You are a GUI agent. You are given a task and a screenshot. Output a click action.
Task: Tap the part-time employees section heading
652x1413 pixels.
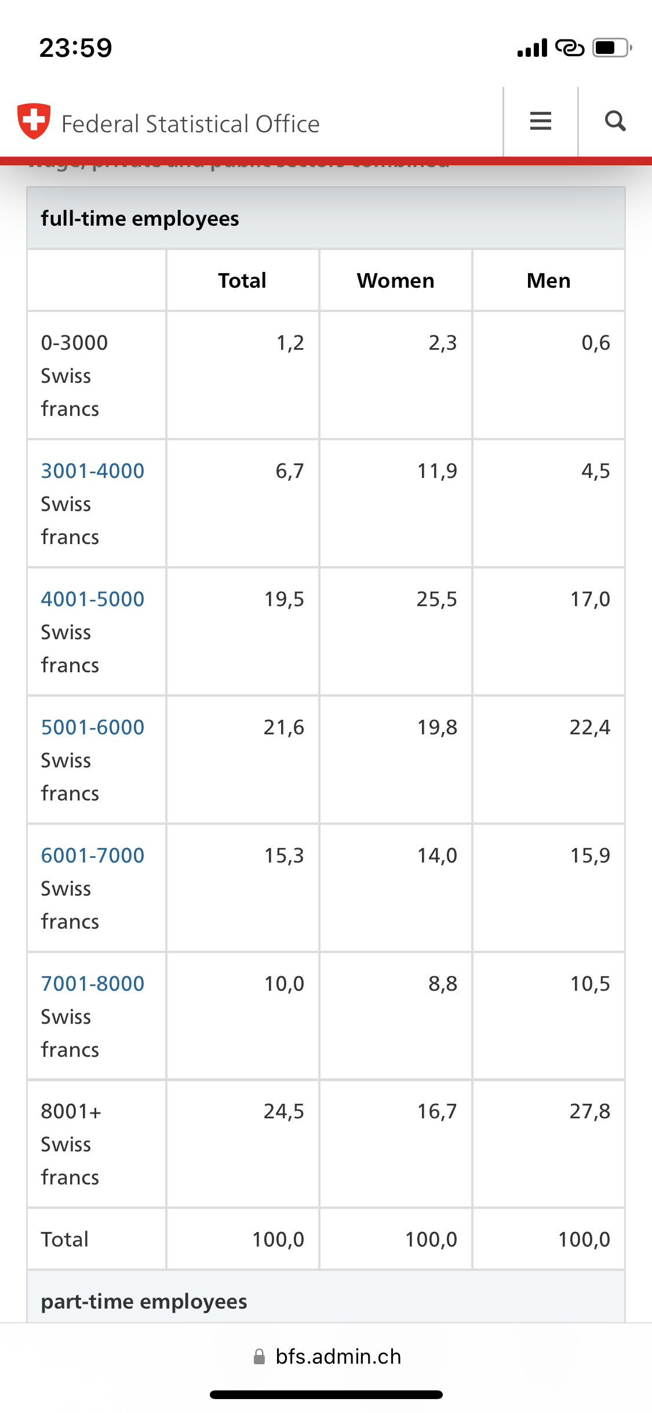pos(144,1302)
